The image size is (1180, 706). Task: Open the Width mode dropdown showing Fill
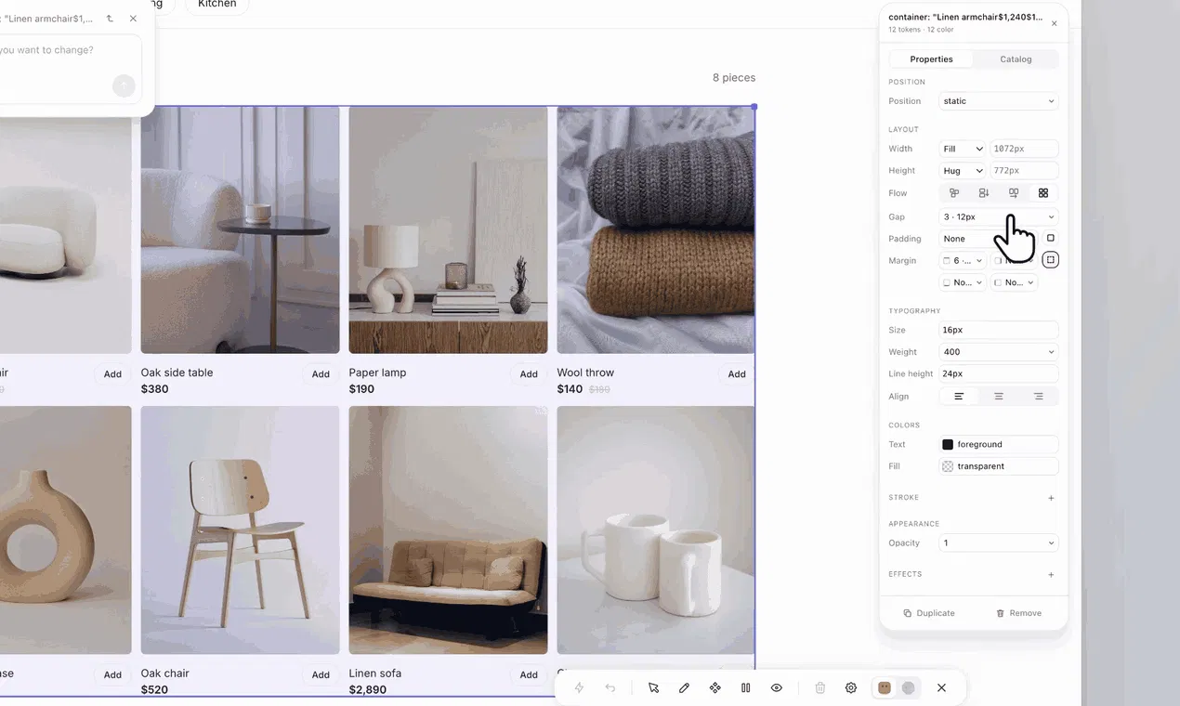tap(962, 149)
